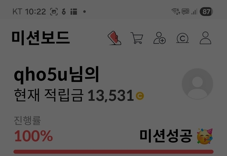
Task: Tap the 진행률 label
Action: coord(27,121)
